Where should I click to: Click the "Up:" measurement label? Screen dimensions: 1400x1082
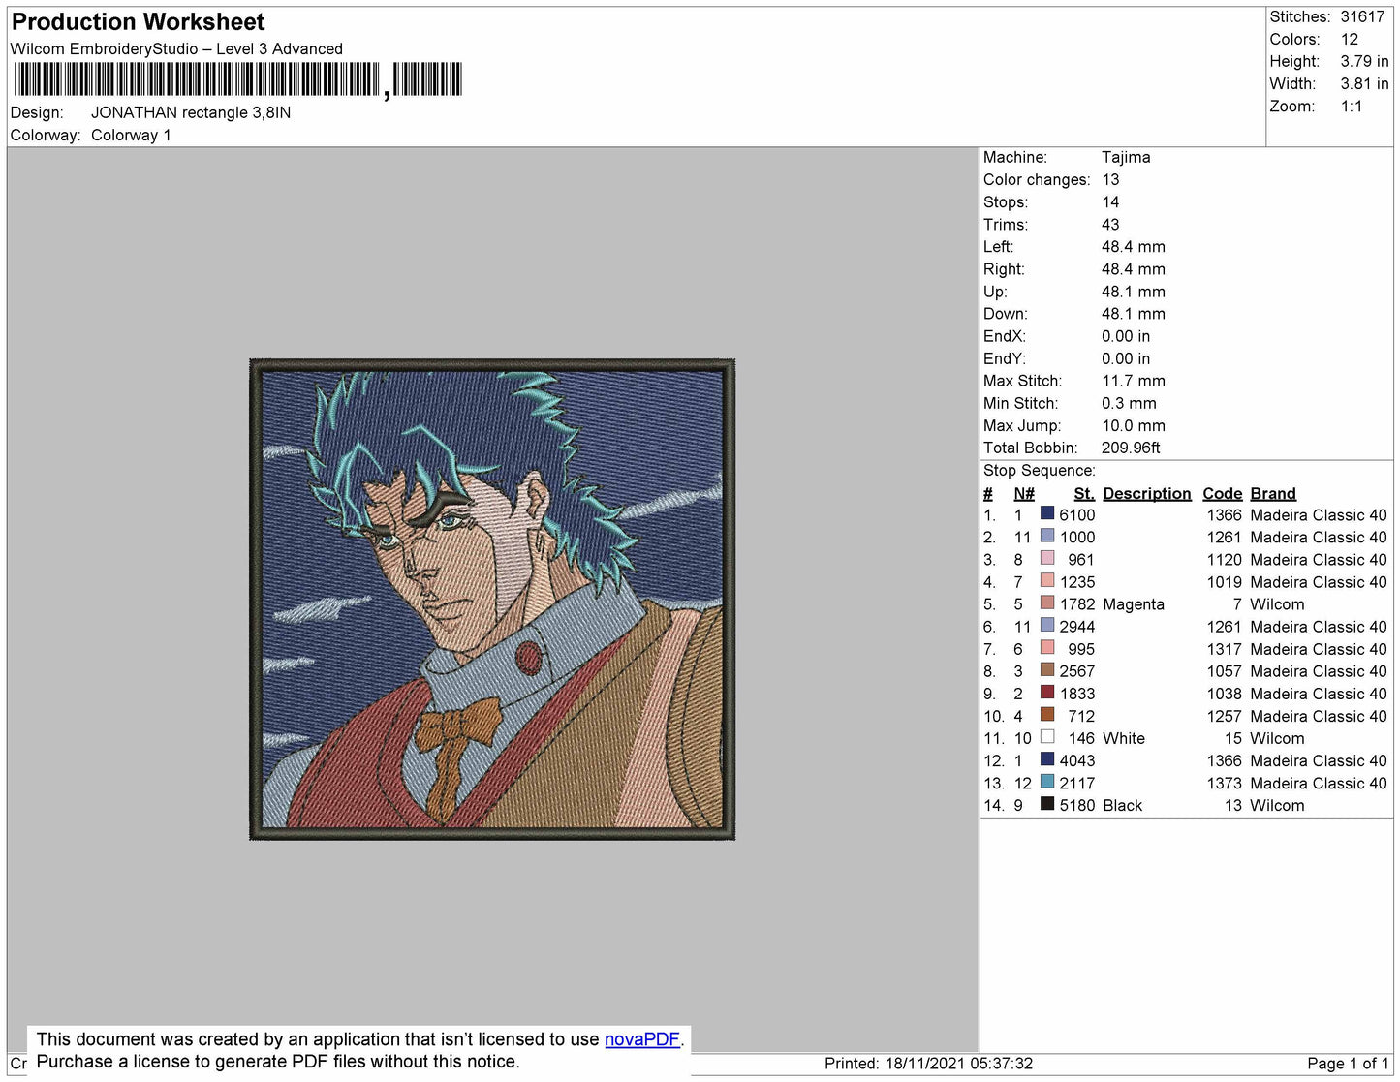(995, 292)
